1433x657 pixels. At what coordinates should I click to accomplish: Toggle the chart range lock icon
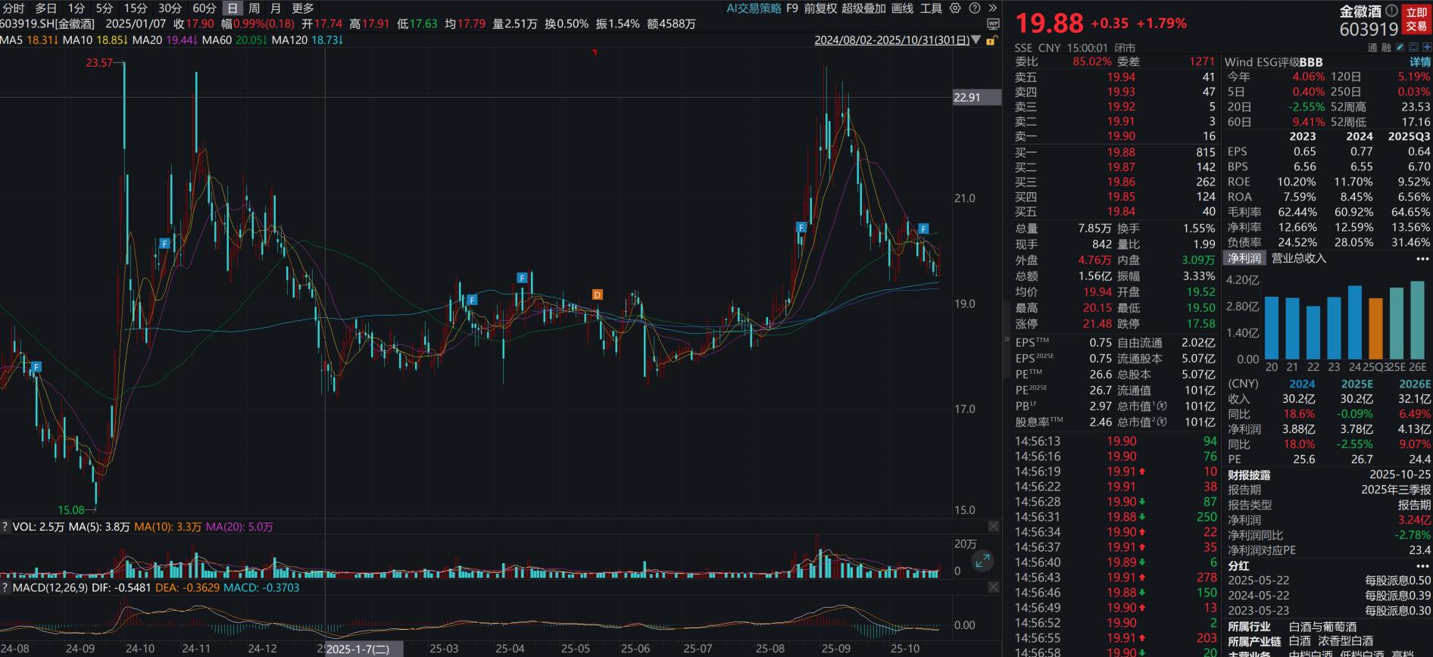pos(991,40)
